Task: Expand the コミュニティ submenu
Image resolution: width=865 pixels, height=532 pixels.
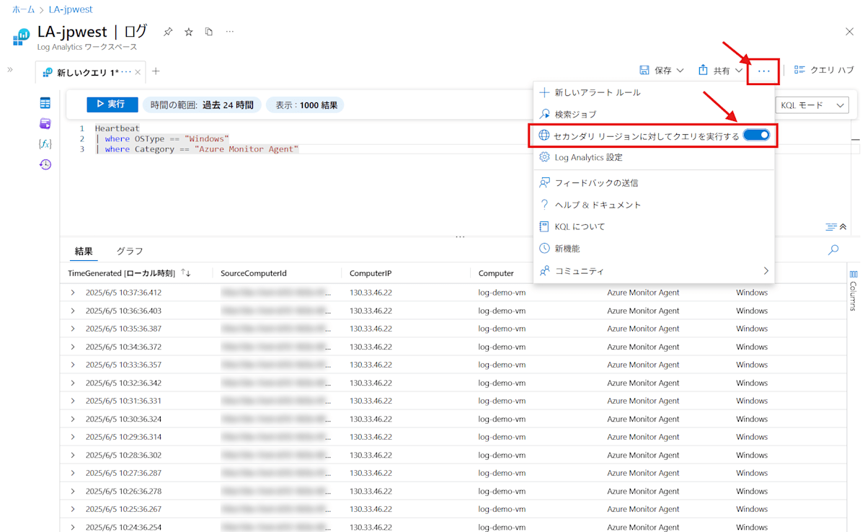Action: (x=654, y=271)
